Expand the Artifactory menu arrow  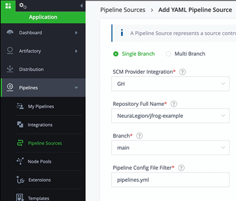(77, 51)
